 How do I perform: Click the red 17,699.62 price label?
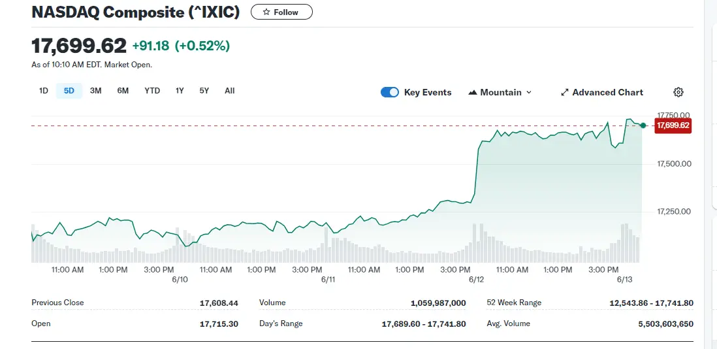(673, 125)
